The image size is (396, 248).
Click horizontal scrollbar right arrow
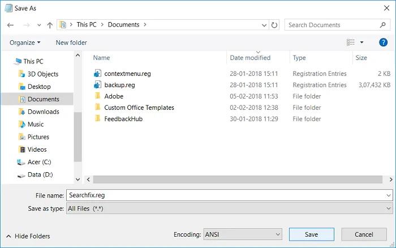click(x=391, y=179)
